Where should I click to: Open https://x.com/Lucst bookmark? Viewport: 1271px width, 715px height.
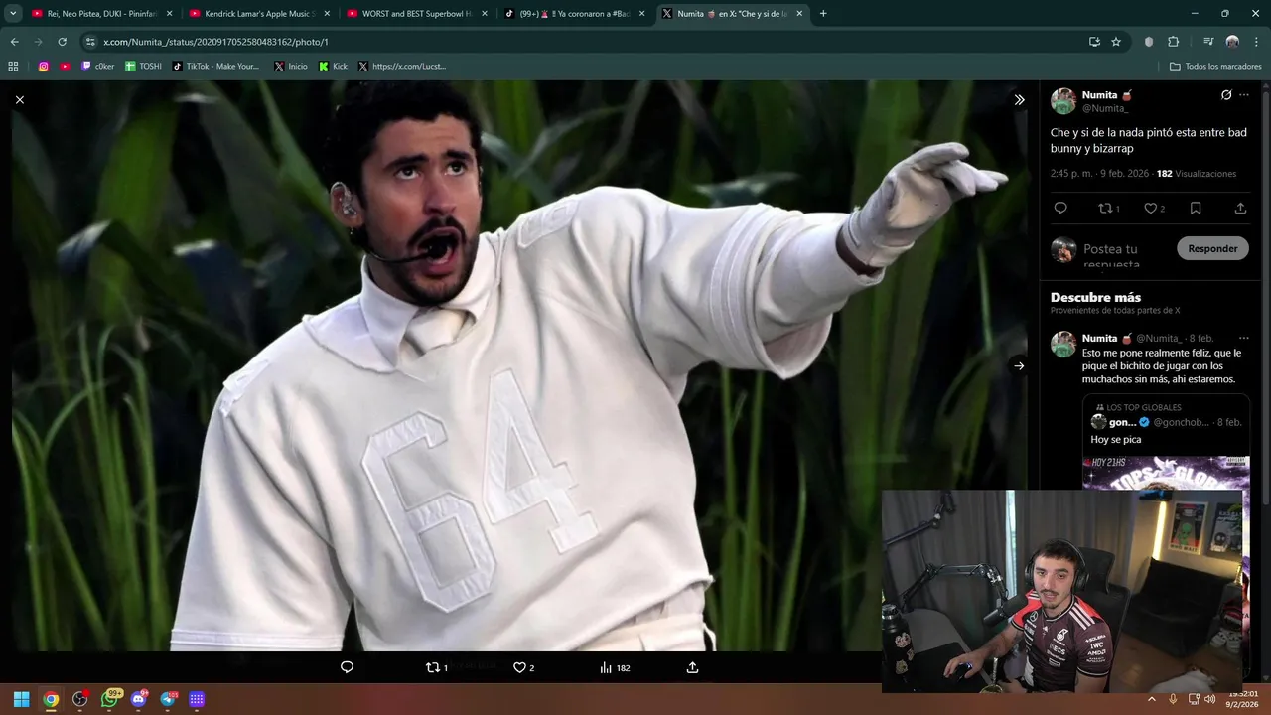402,67
